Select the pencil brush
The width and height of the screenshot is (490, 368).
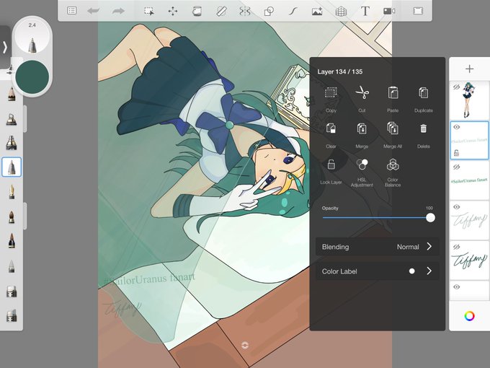[12, 95]
